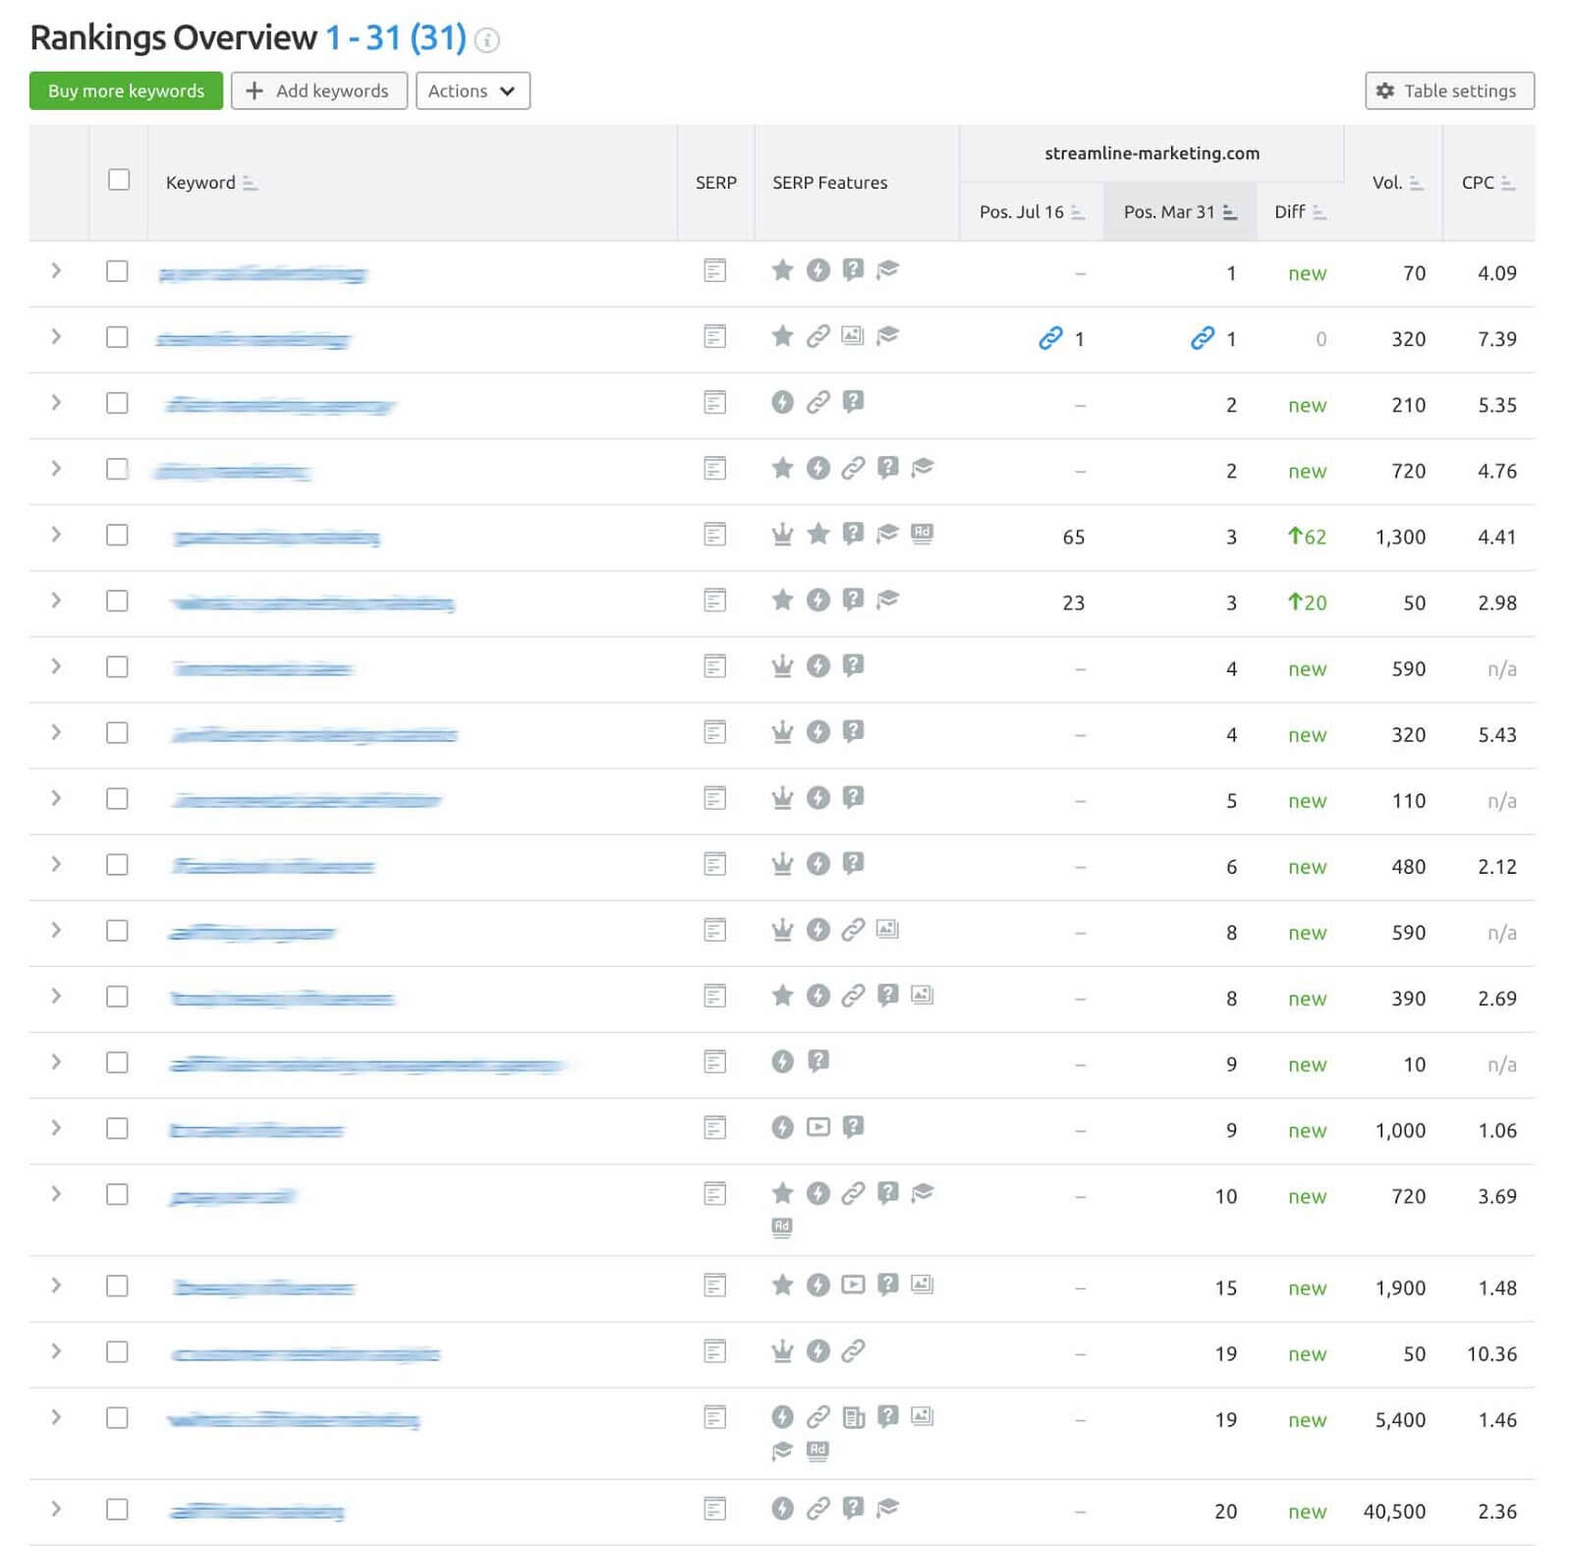Click the sitelinks SERP feature icon in the second row
Image resolution: width=1572 pixels, height=1546 pixels.
pyautogui.click(x=818, y=337)
